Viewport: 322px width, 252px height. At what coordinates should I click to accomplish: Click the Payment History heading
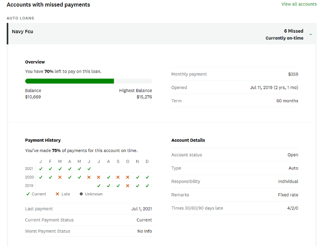tap(43, 140)
